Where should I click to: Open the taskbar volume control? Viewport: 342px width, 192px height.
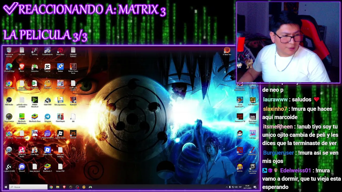(236, 187)
